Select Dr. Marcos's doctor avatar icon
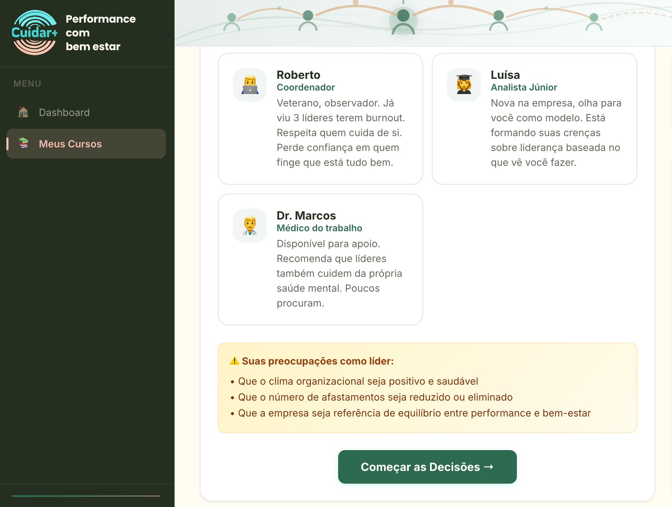The width and height of the screenshot is (672, 507). (x=250, y=226)
